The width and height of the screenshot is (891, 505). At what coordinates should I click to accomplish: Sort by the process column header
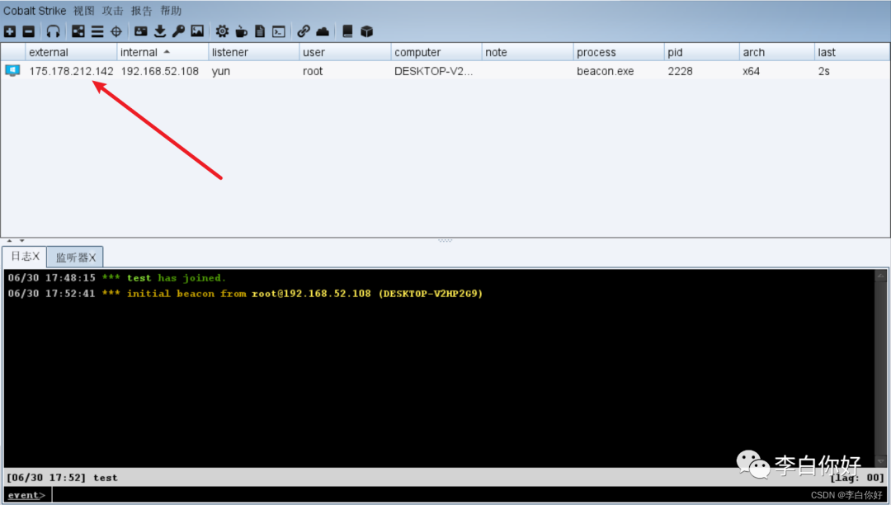[x=618, y=52]
